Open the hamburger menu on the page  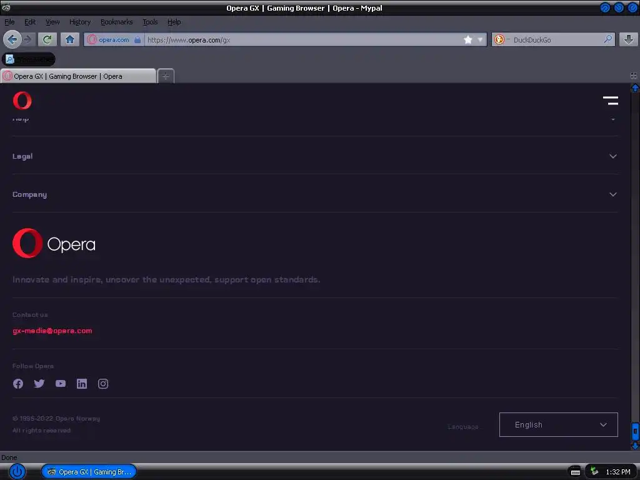click(610, 101)
